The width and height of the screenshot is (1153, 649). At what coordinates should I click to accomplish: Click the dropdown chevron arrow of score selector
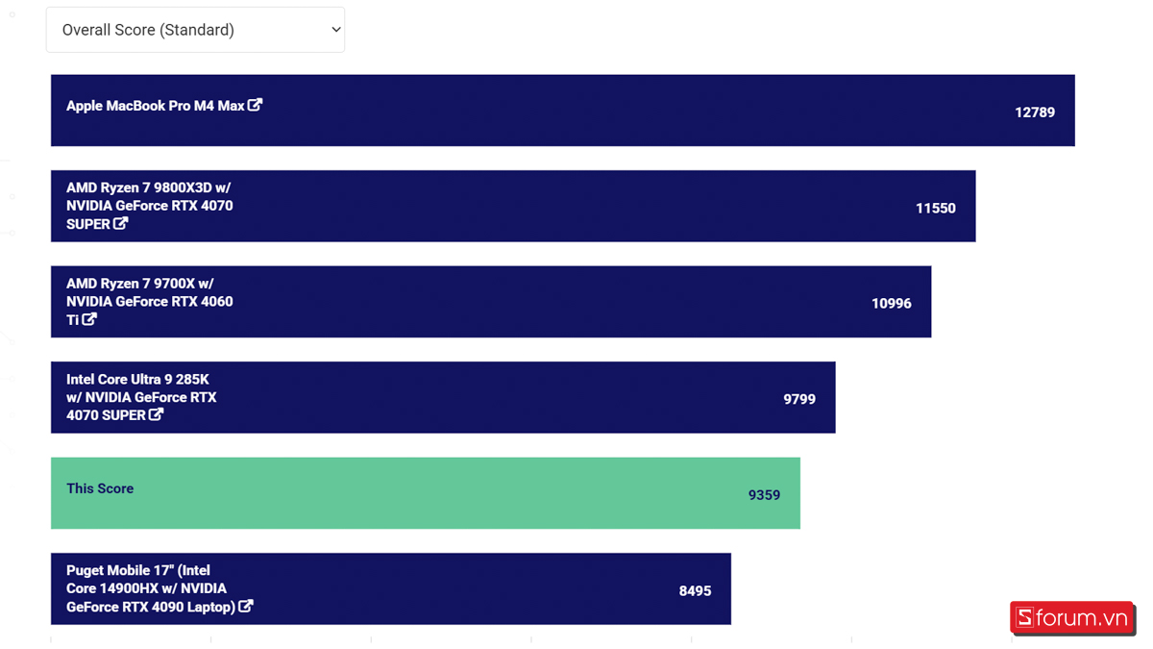pyautogui.click(x=336, y=30)
